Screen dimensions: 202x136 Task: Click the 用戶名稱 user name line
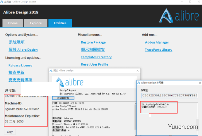pos(63,118)
